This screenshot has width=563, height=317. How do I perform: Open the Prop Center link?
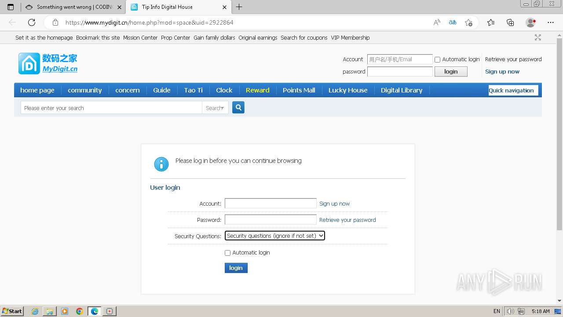pyautogui.click(x=175, y=37)
